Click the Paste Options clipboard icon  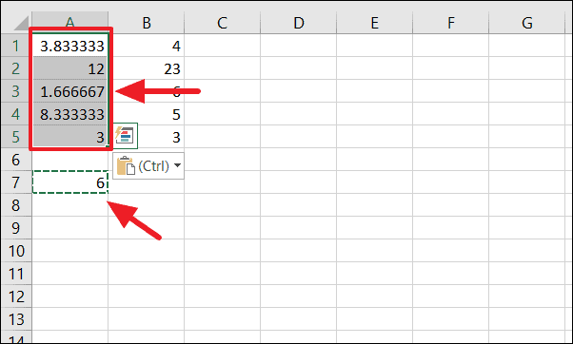(126, 166)
